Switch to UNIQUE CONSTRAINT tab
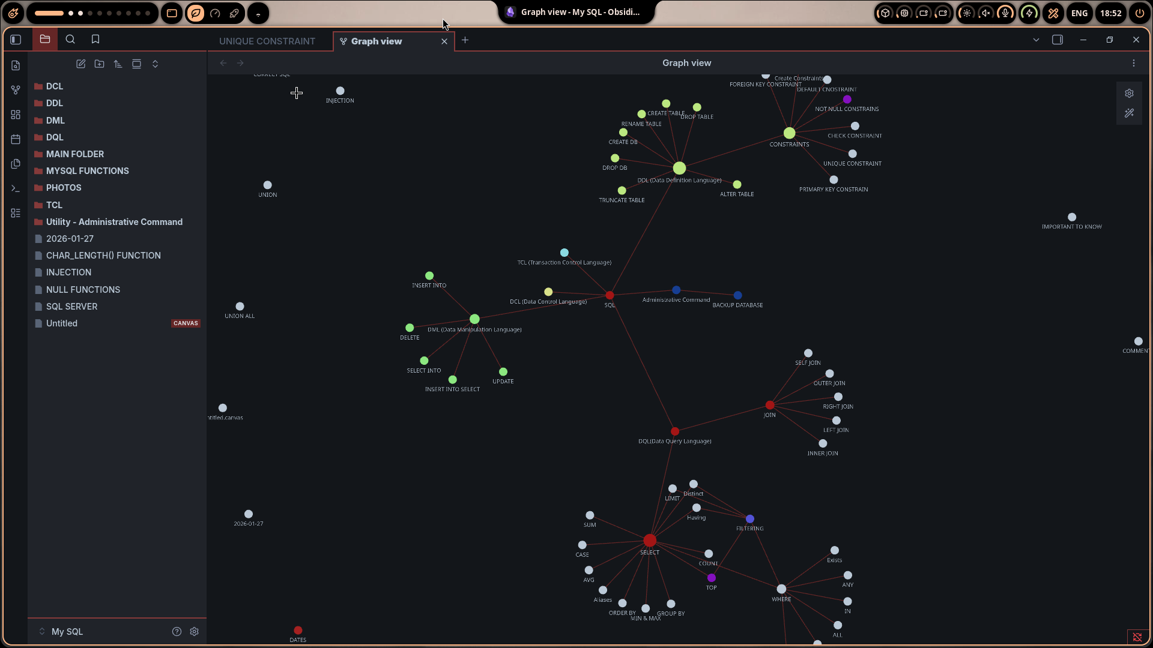 point(267,41)
